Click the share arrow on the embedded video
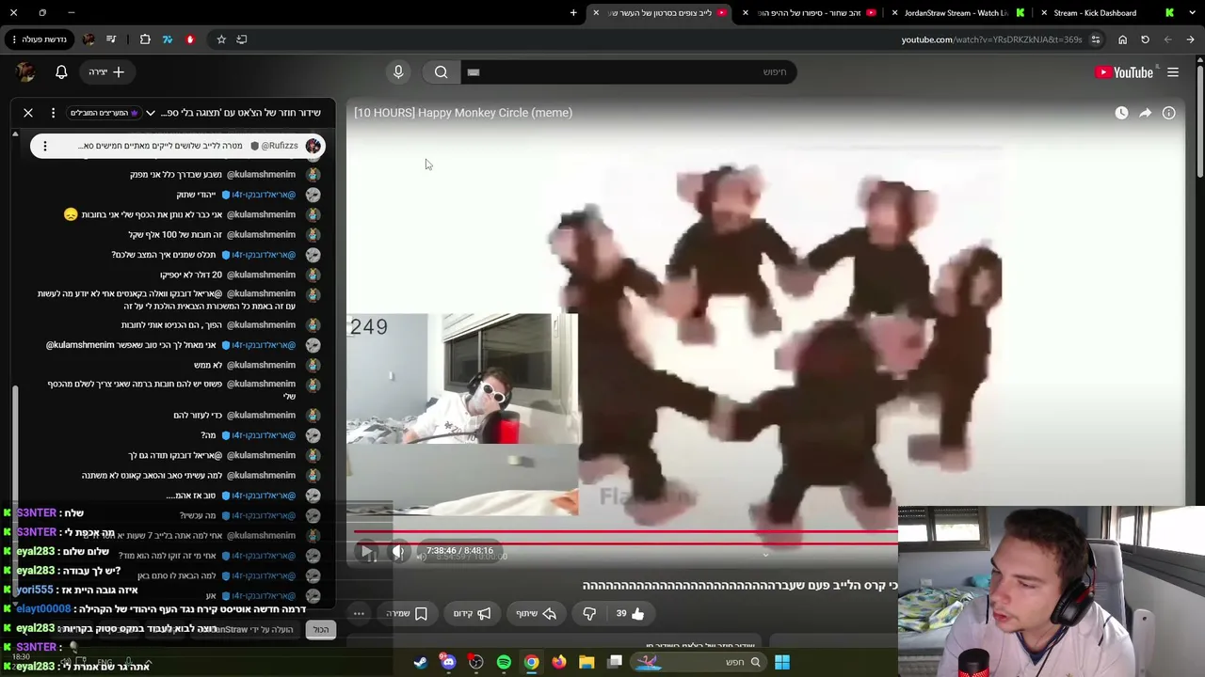The image size is (1205, 677). pos(1145,113)
